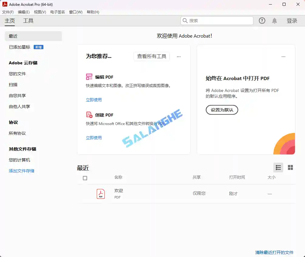Open the 添加文件存储 link
The image size is (305, 257).
tap(21, 171)
